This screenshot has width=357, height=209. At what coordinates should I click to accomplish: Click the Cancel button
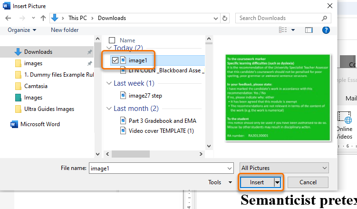308,182
